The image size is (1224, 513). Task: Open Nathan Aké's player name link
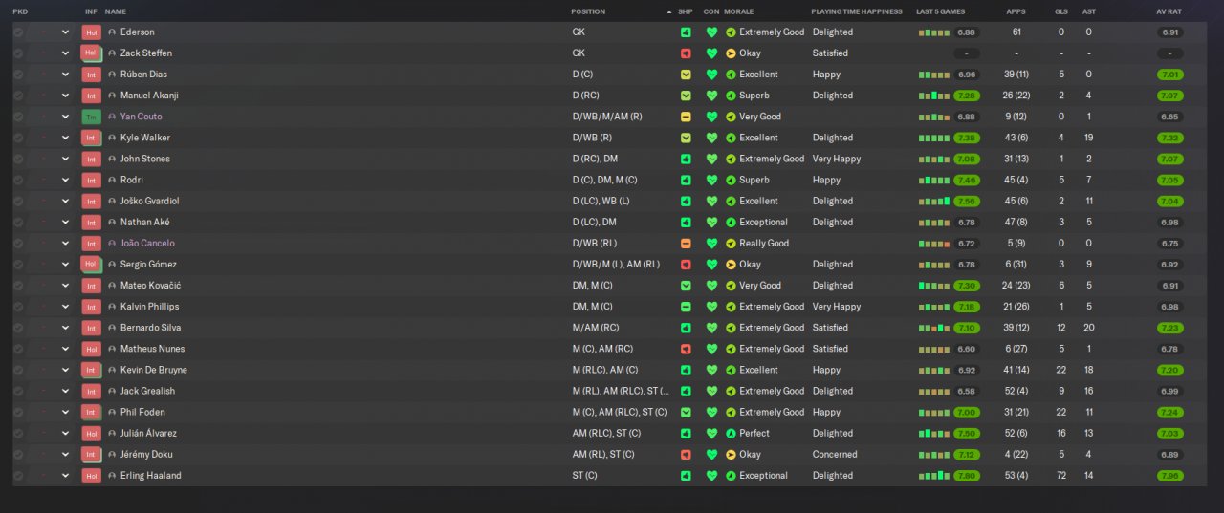(144, 222)
